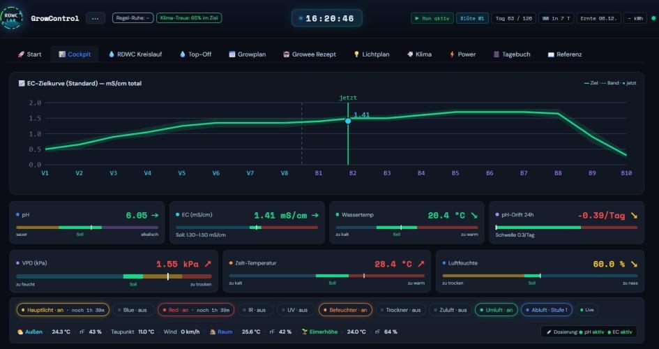Click the Klima cloud icon
The width and height of the screenshot is (659, 349).
[410, 54]
